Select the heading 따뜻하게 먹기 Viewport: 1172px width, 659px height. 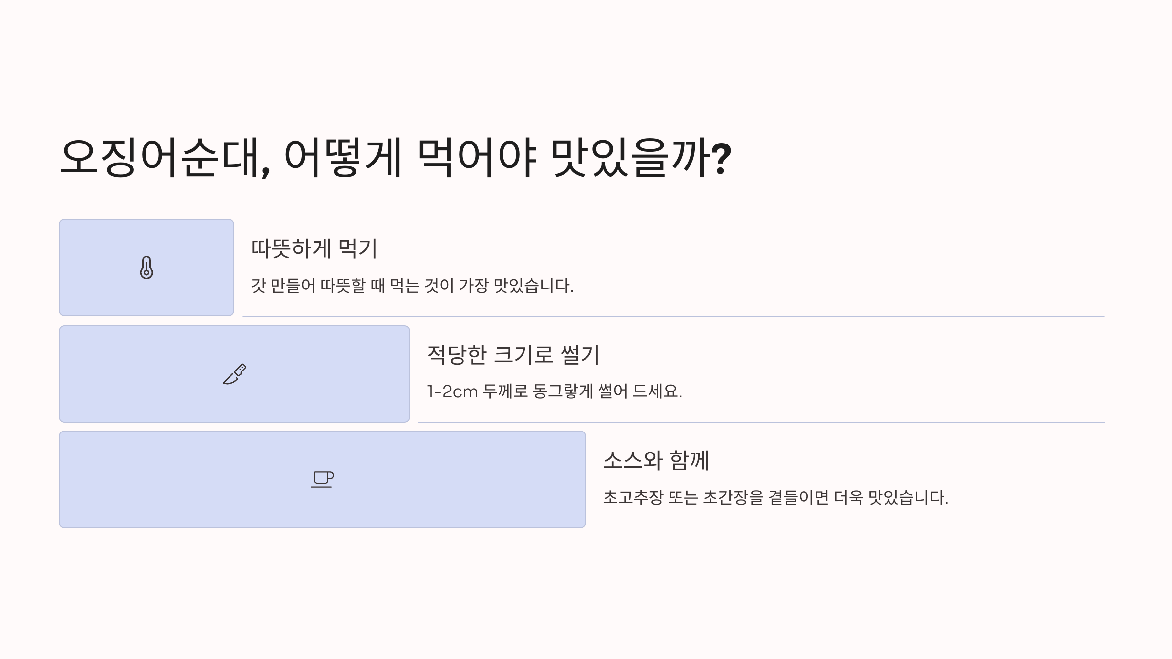pos(314,248)
